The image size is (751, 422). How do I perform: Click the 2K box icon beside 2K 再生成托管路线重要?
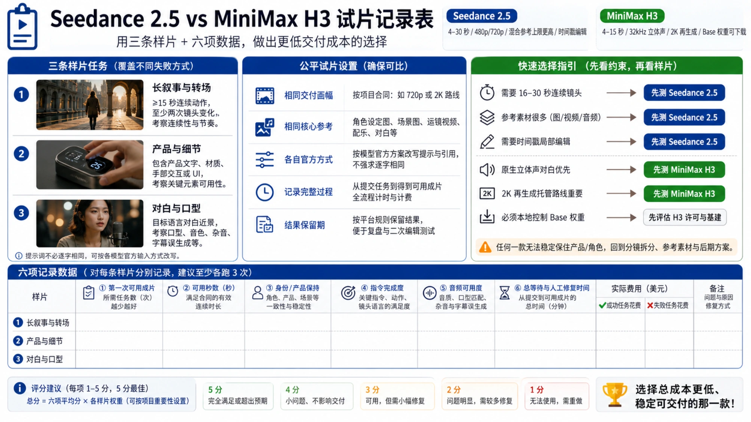click(487, 194)
